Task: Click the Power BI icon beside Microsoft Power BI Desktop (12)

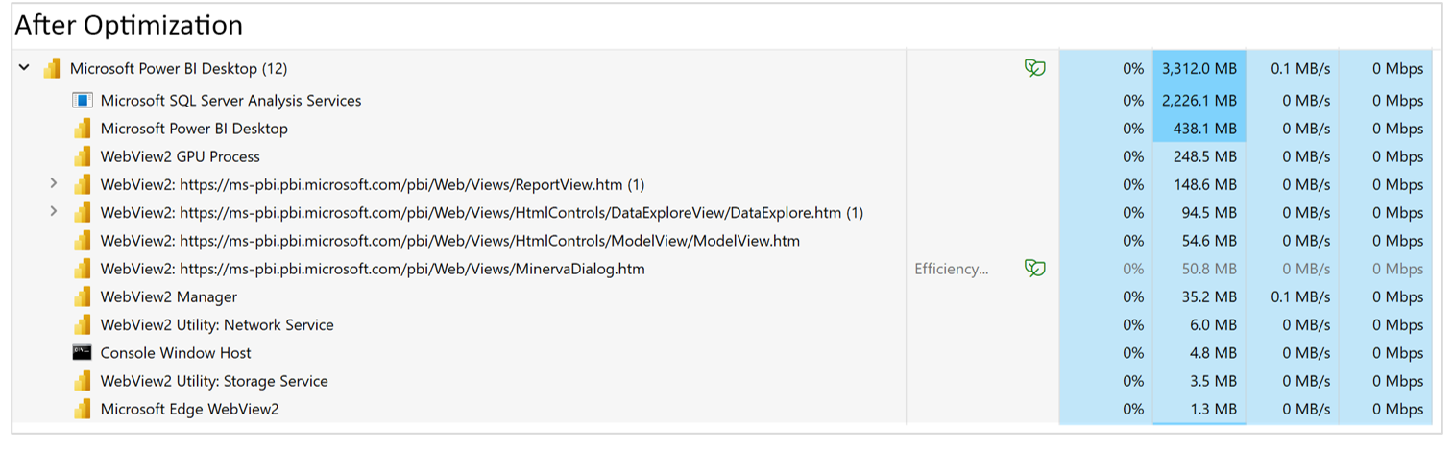Action: [52, 69]
